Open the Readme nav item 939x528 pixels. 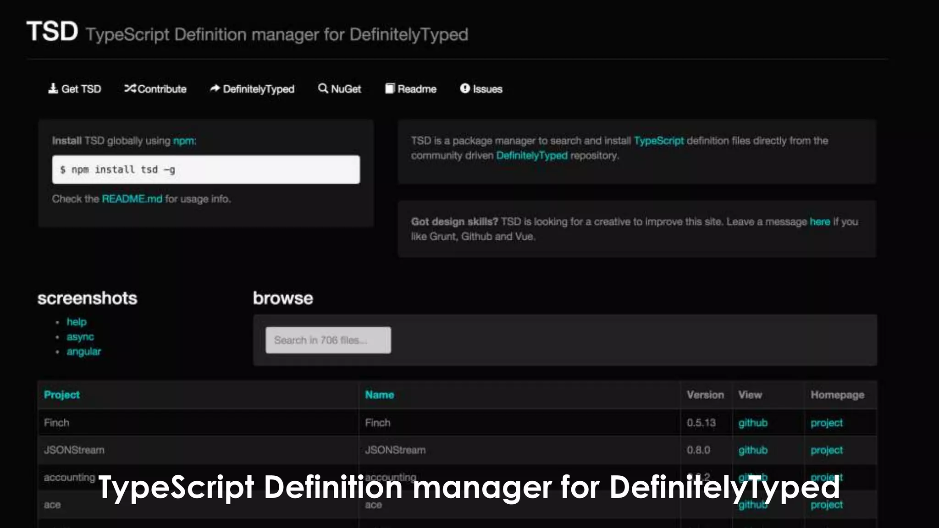pos(416,89)
